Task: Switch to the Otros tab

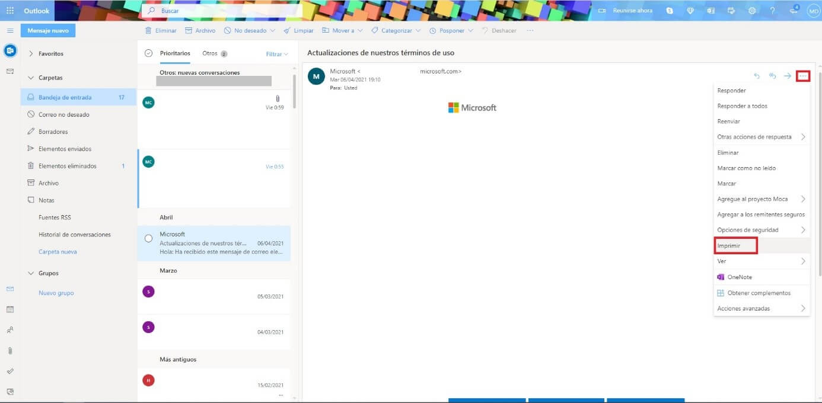Action: coord(215,53)
